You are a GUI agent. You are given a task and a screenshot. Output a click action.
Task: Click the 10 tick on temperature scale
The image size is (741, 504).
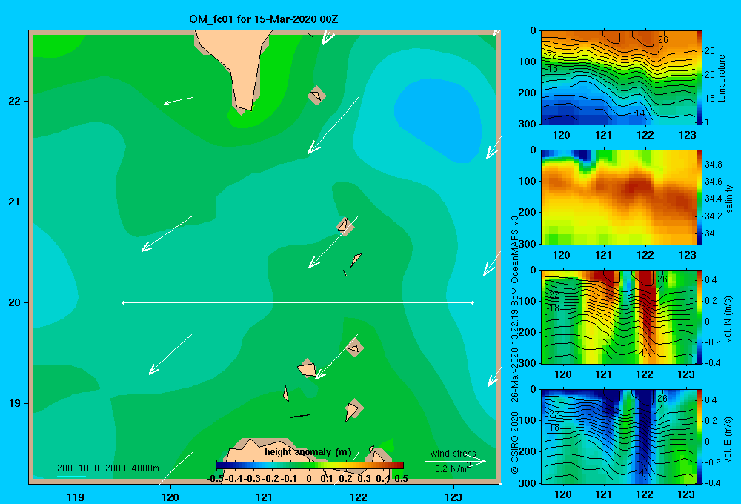[710, 122]
